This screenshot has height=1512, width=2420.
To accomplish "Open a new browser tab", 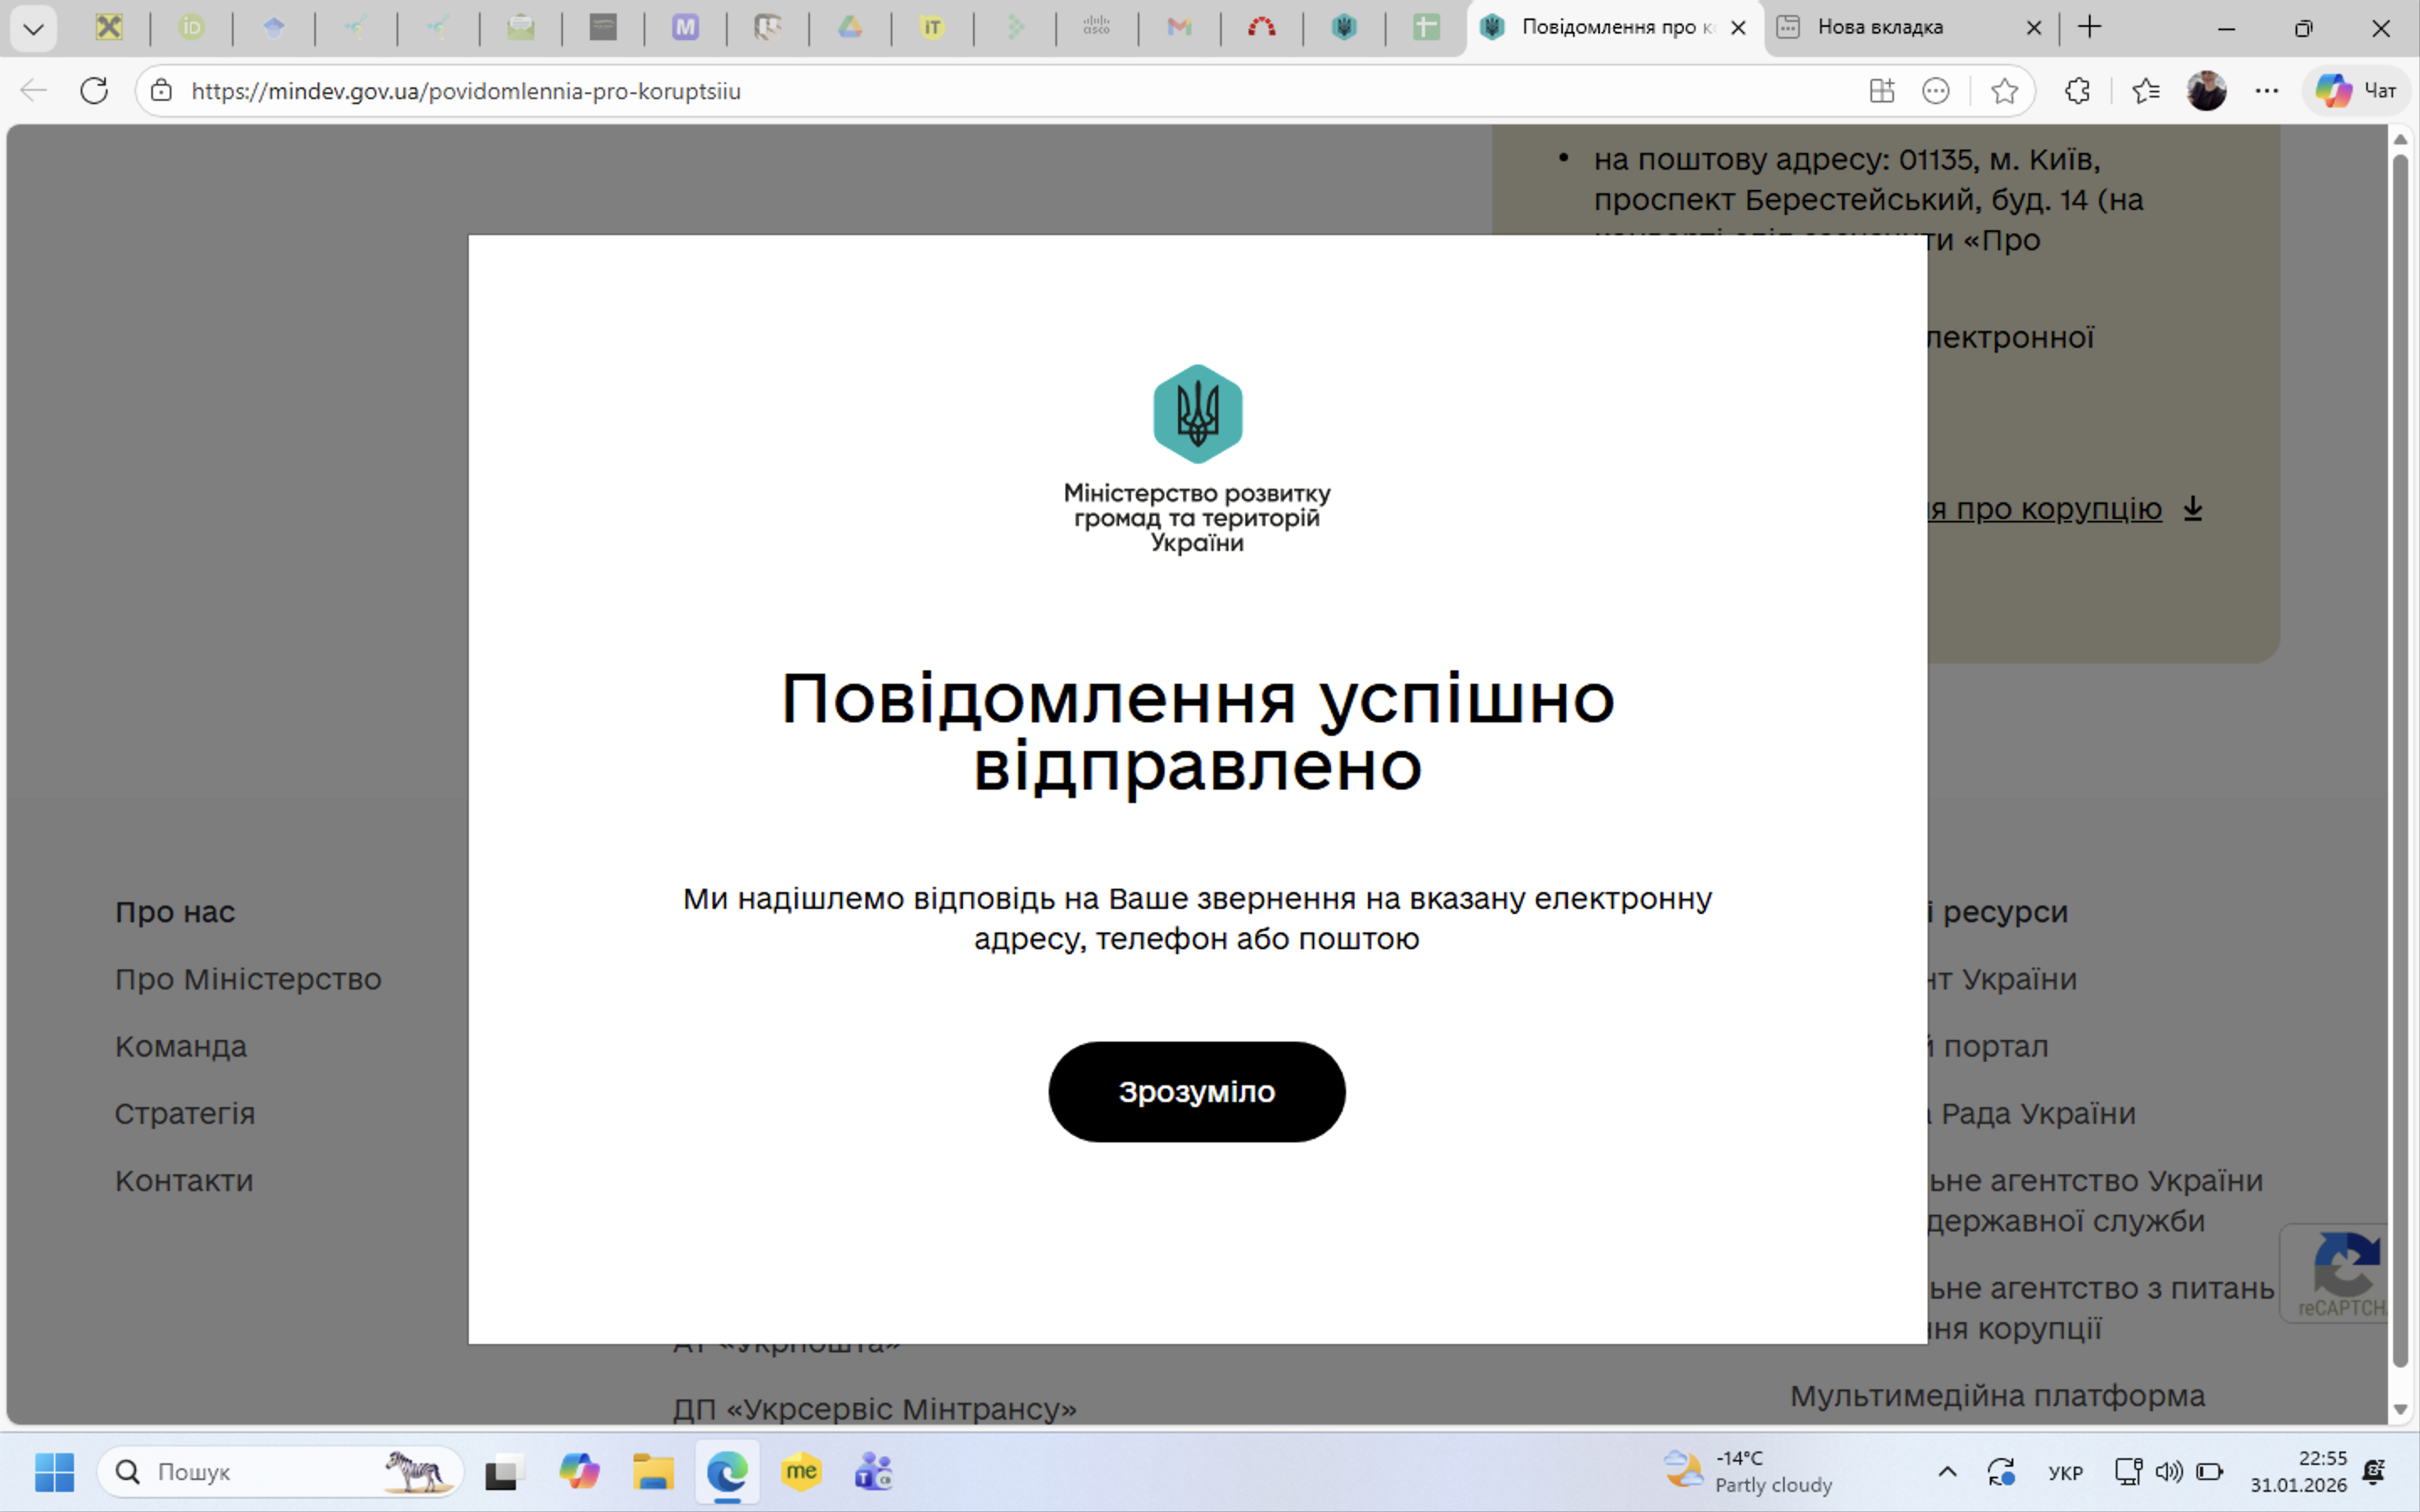I will [2089, 28].
